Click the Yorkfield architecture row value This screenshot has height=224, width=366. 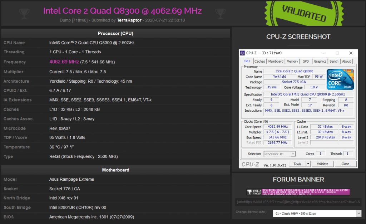pyautogui.click(x=90, y=81)
